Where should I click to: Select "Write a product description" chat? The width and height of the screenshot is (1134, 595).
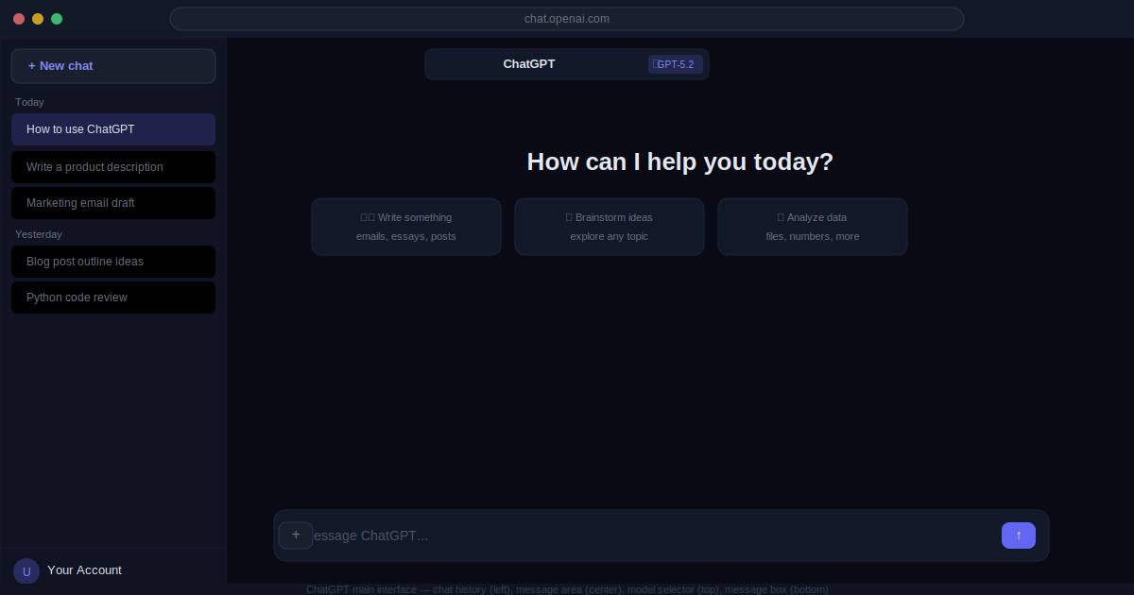[x=113, y=167]
